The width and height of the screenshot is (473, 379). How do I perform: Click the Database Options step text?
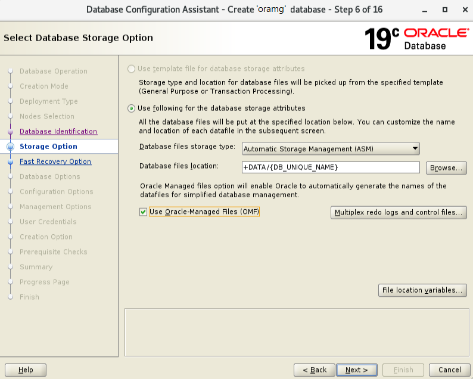point(50,177)
